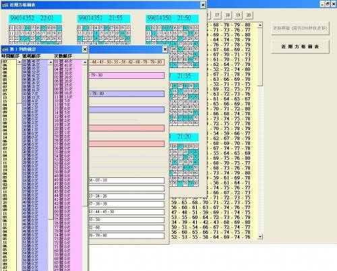
Task: Click number button 17 in main window
Action: (x=217, y=15)
